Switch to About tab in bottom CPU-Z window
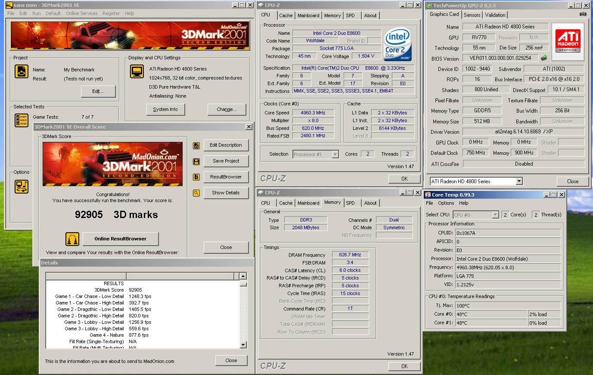593x375 pixels. click(x=370, y=203)
